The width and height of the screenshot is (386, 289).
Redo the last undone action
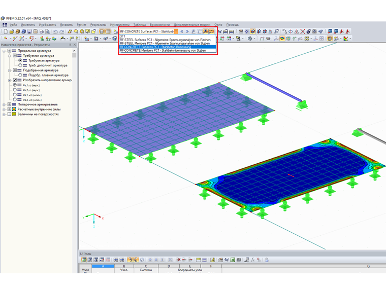61,31
